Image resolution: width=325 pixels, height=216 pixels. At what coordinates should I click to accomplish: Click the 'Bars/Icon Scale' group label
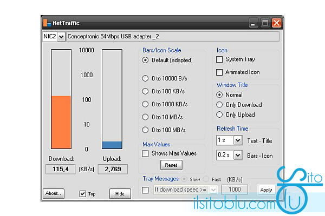162,50
